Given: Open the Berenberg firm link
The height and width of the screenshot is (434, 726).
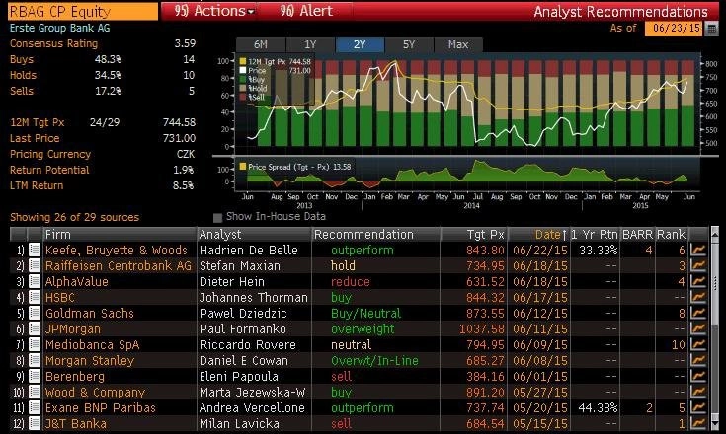Looking at the screenshot, I should [x=75, y=376].
